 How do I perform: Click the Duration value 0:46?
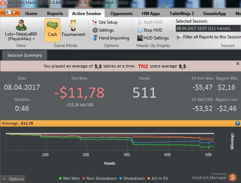pos(22,108)
